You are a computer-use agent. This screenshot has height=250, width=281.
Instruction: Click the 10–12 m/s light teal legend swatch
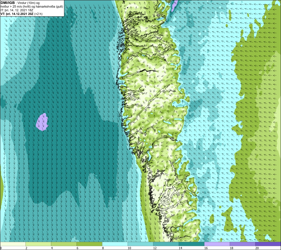[140, 244]
